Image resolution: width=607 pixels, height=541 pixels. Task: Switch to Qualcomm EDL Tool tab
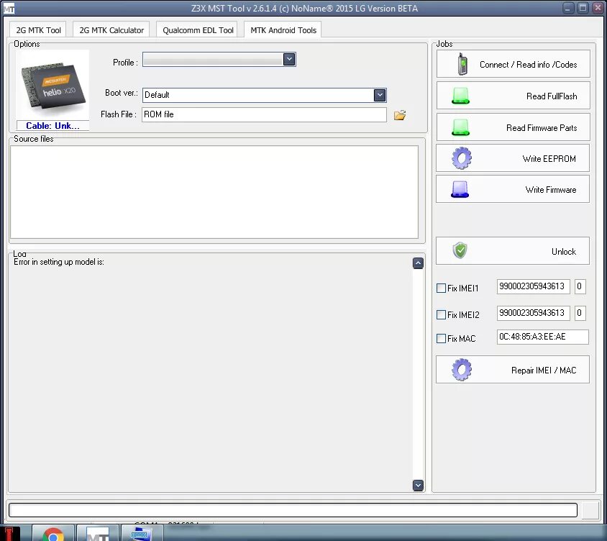point(198,30)
